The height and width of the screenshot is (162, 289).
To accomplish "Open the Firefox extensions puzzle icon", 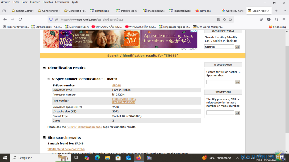I will coord(276,19).
